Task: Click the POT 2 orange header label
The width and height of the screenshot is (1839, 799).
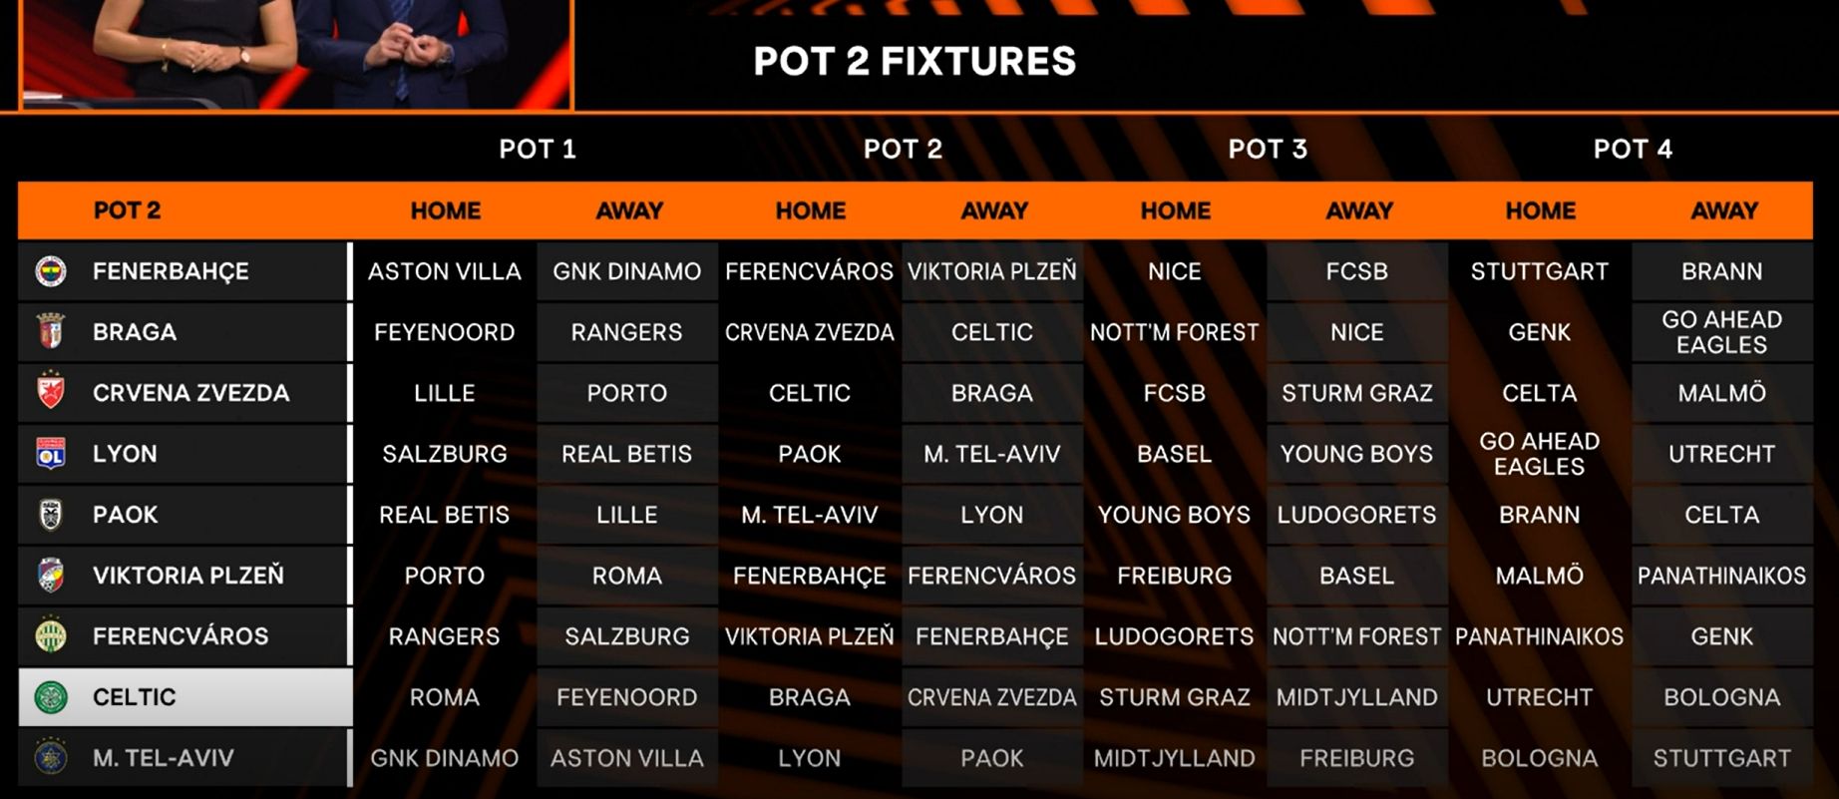Action: coord(127,210)
